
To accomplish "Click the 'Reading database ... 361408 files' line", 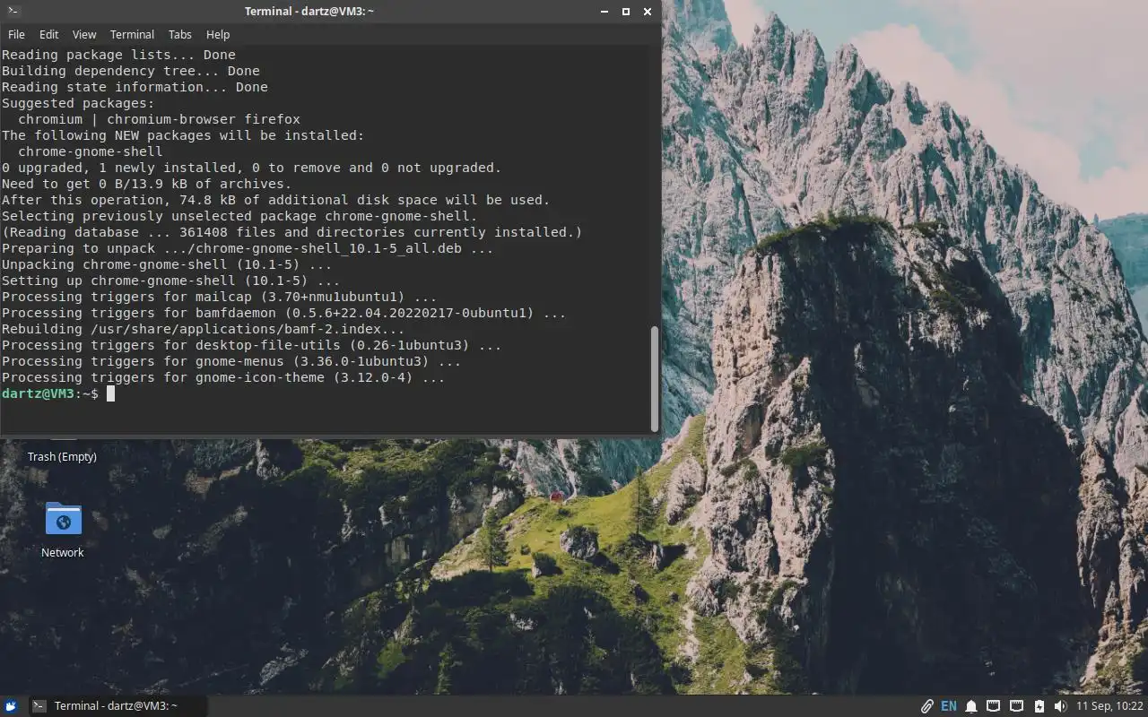I will [x=292, y=232].
